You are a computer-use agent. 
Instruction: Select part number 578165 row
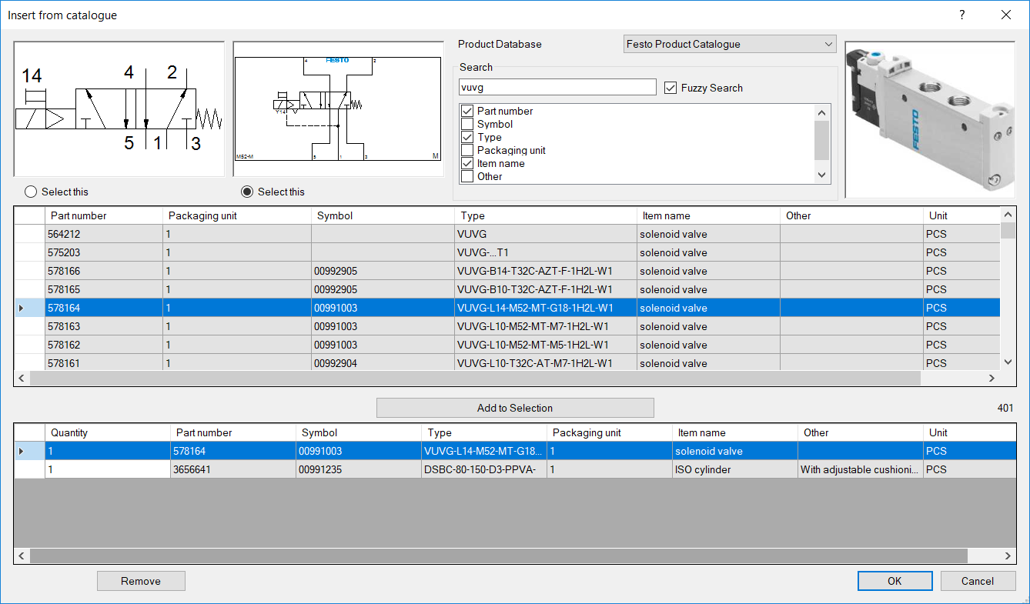[x=507, y=289]
